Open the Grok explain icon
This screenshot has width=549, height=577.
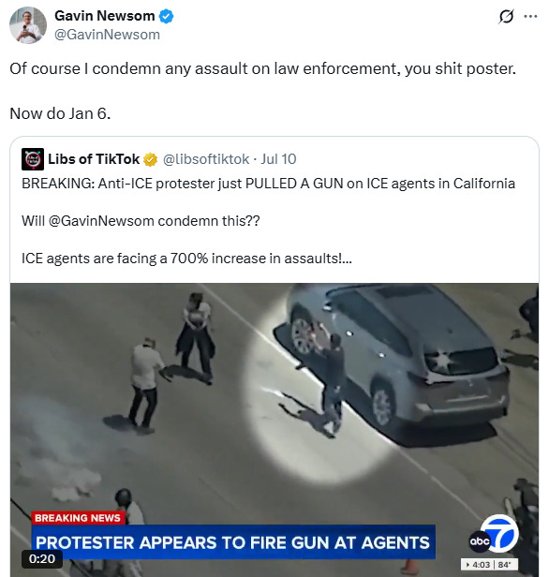(x=506, y=16)
